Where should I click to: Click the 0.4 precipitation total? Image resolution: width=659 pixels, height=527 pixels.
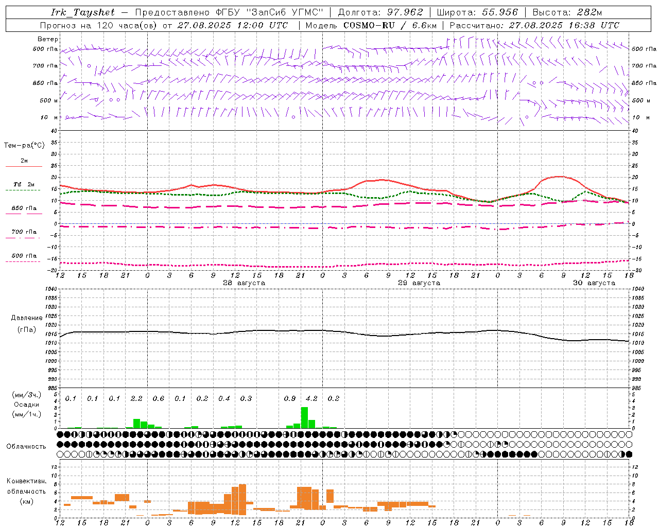pos(224,399)
